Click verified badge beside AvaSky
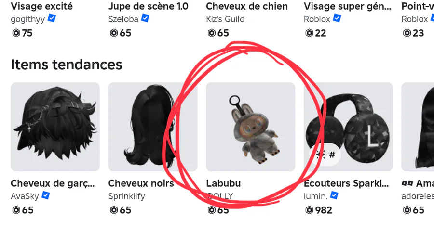The height and width of the screenshot is (233, 434). [x=45, y=195]
